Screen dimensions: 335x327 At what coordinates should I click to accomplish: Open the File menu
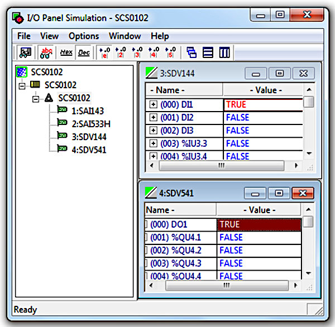coord(24,36)
